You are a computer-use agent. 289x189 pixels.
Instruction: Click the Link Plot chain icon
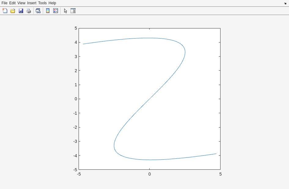[38, 11]
